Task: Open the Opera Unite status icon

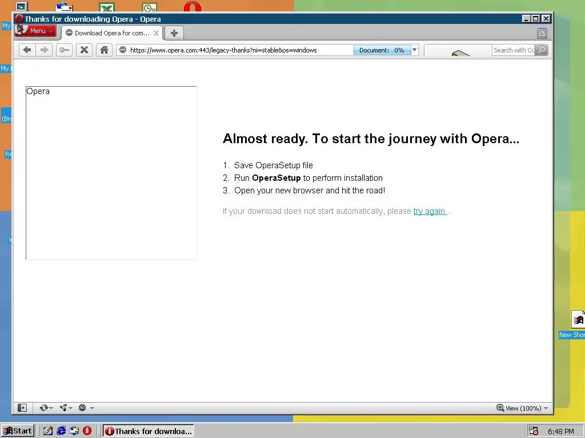Action: 63,408
